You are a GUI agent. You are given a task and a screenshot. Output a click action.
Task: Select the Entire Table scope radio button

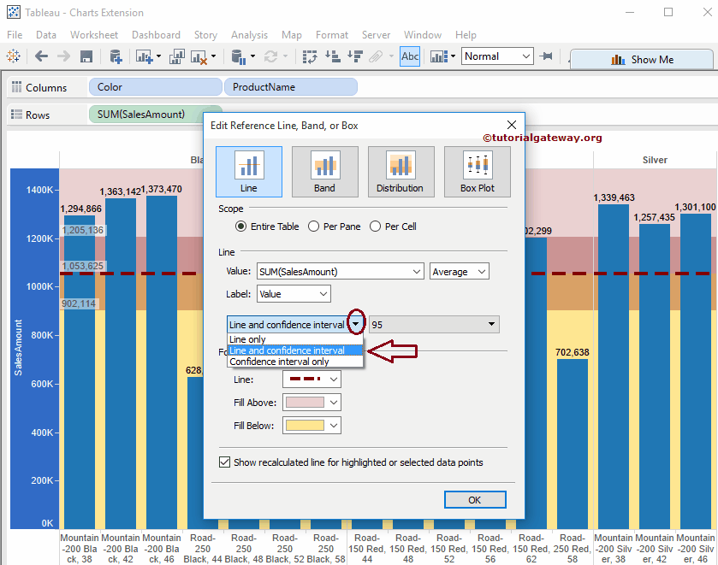(241, 226)
